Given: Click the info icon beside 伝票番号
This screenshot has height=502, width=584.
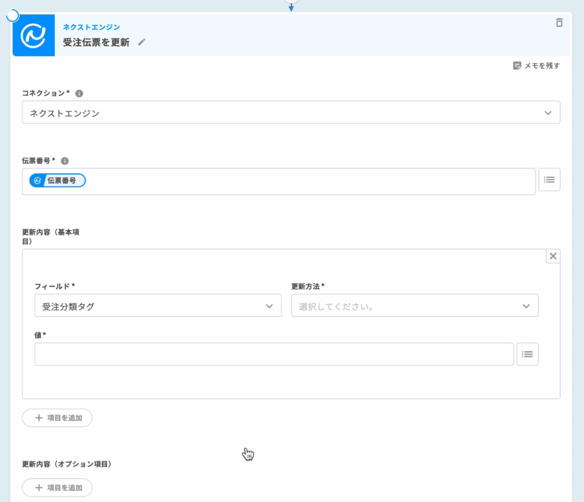Looking at the screenshot, I should pos(65,161).
